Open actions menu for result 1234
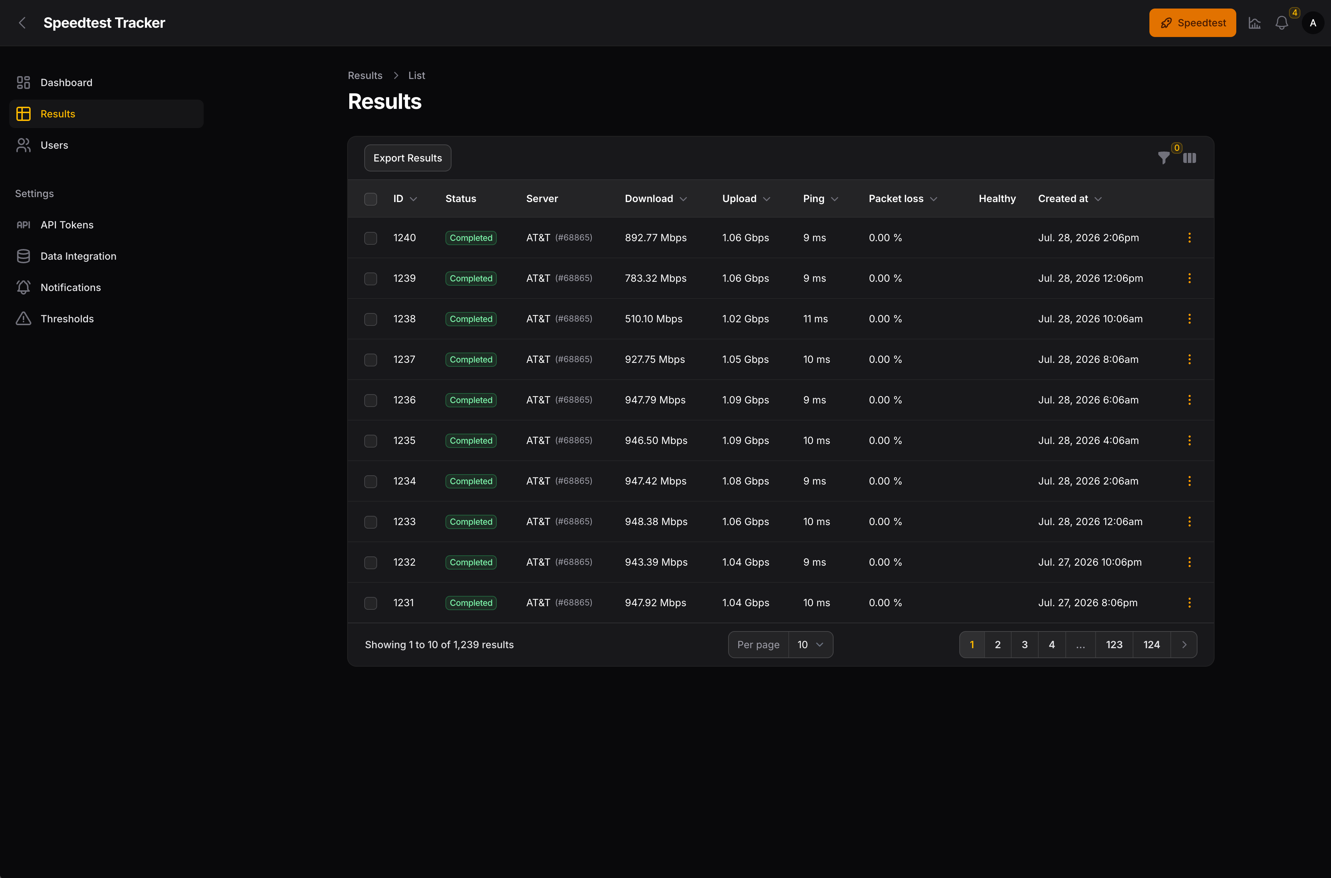The image size is (1331, 878). point(1189,481)
